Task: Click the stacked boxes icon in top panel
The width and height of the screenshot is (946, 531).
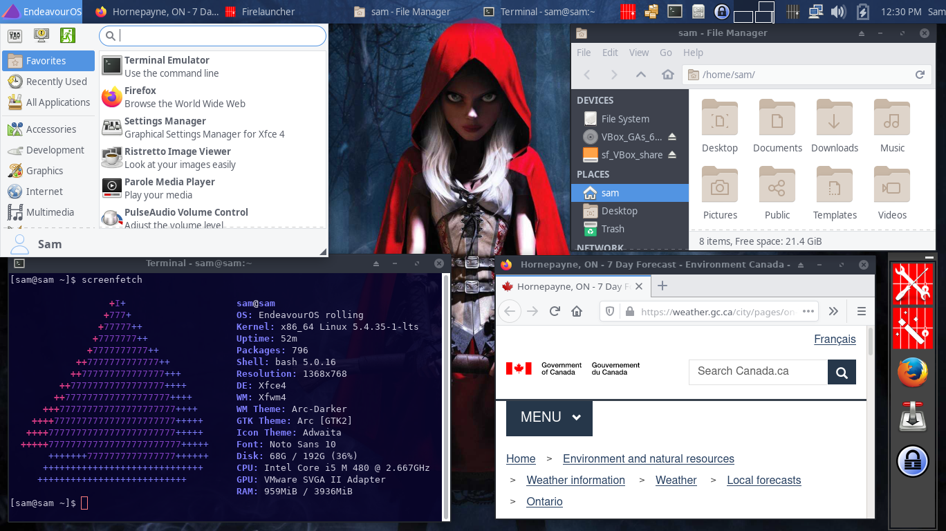Action: tap(651, 12)
